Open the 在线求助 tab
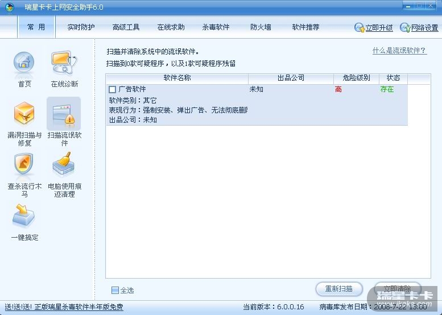This screenshot has width=442, height=315. (x=171, y=27)
